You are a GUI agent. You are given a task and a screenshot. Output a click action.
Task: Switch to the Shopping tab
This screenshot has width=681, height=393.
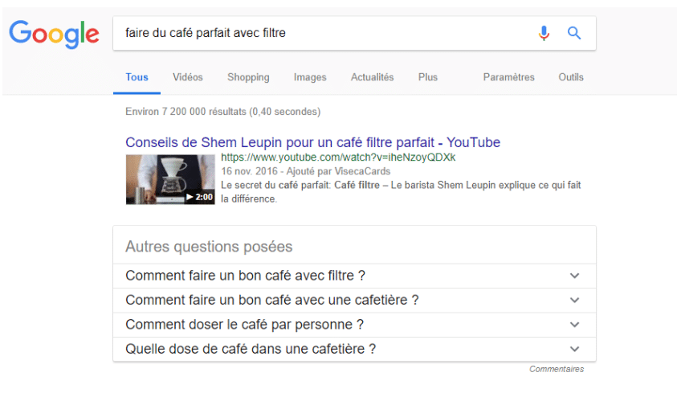tap(248, 77)
